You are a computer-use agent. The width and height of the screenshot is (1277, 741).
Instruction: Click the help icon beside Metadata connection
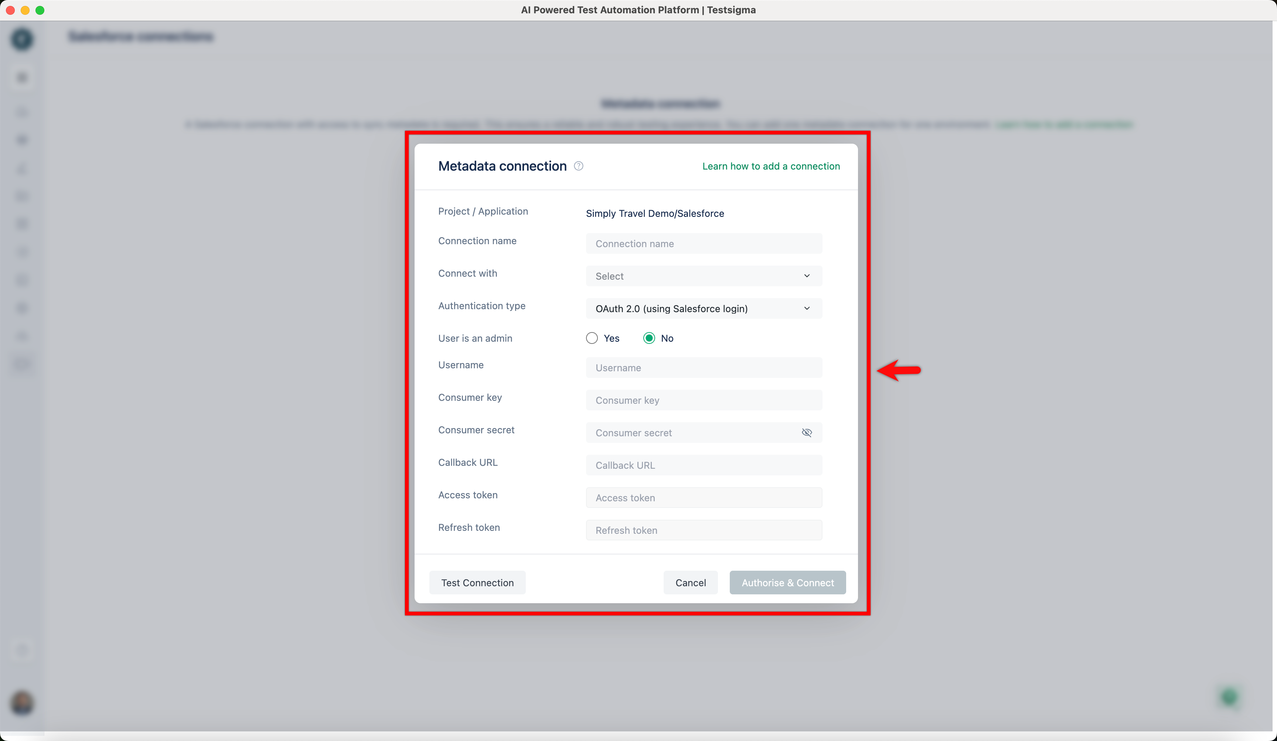(578, 166)
